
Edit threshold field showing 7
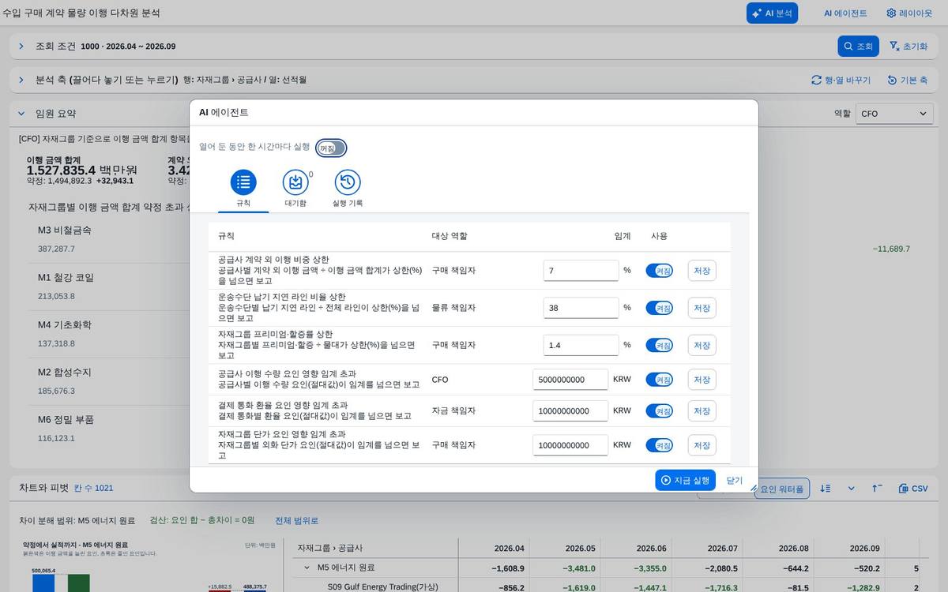(x=581, y=271)
